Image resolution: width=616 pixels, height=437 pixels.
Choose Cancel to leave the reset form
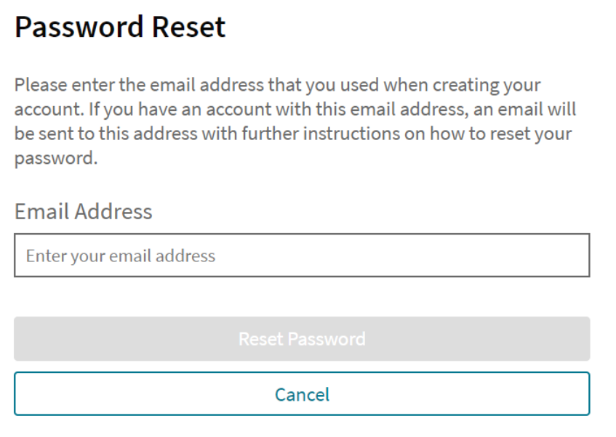[x=302, y=394]
